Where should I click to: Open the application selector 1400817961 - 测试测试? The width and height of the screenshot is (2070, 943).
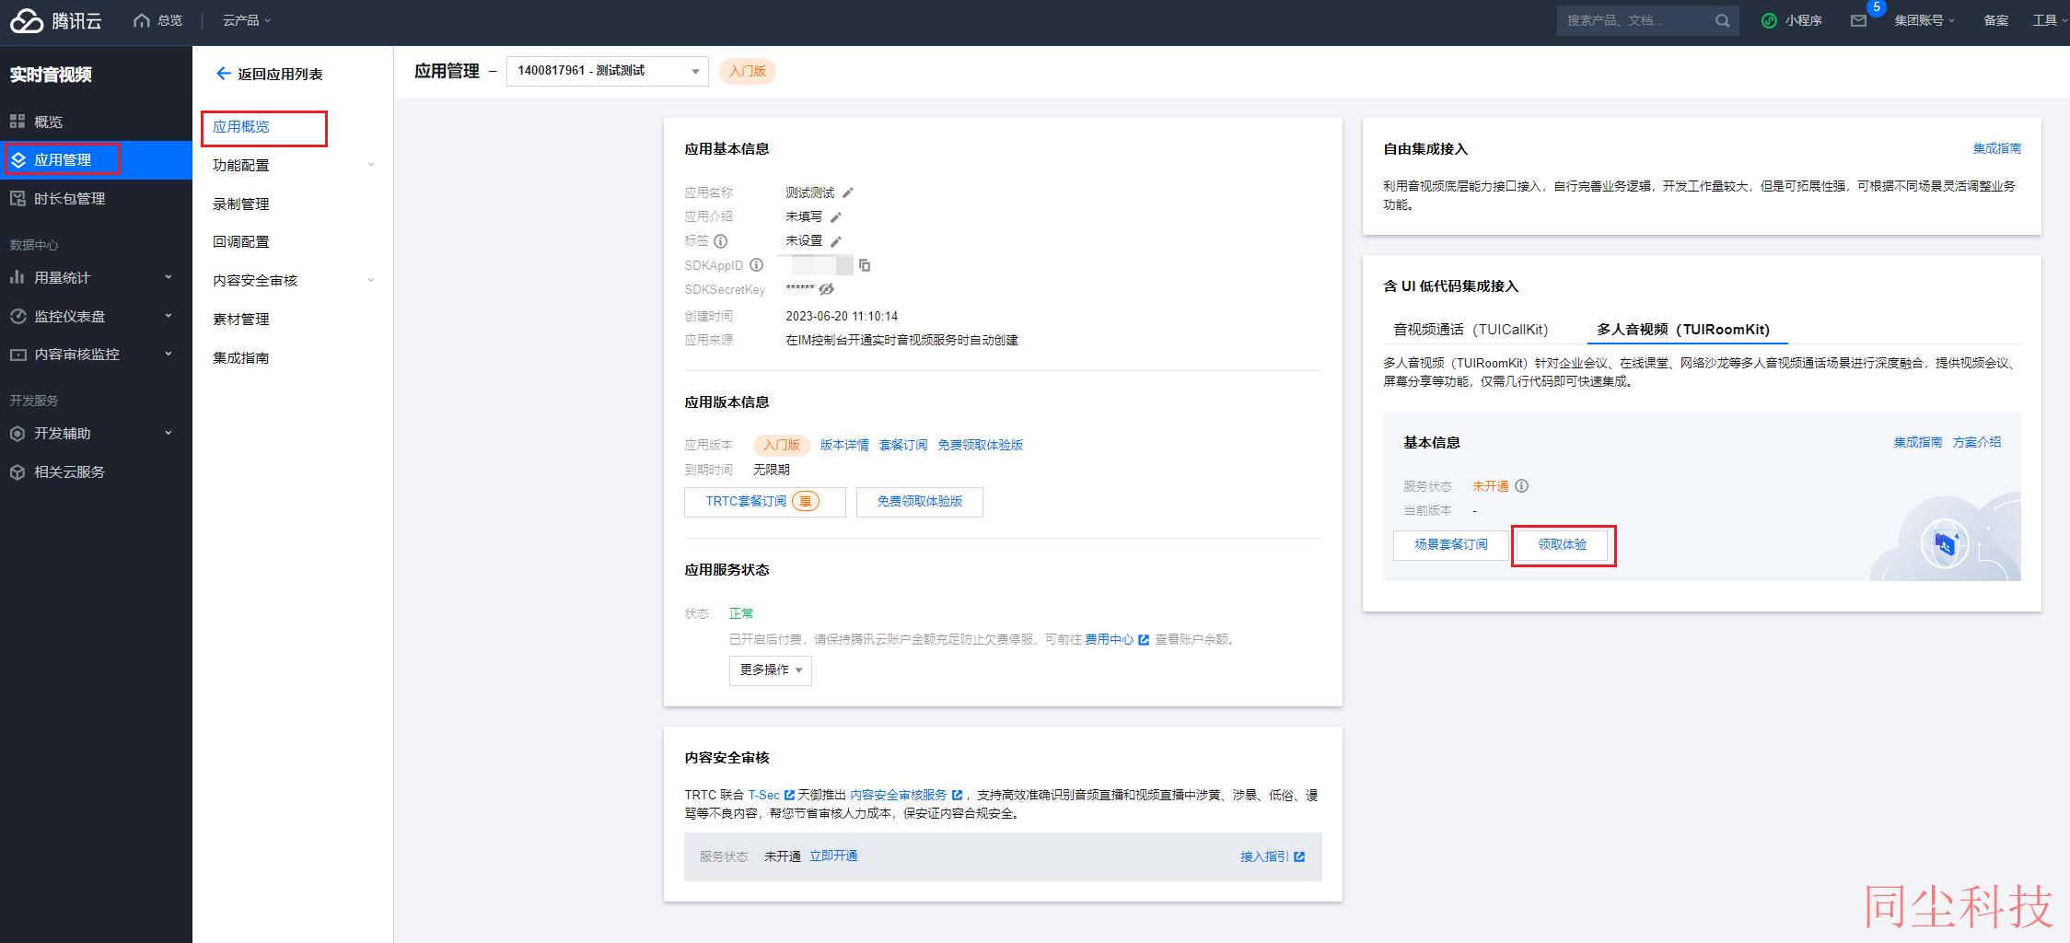click(x=607, y=71)
